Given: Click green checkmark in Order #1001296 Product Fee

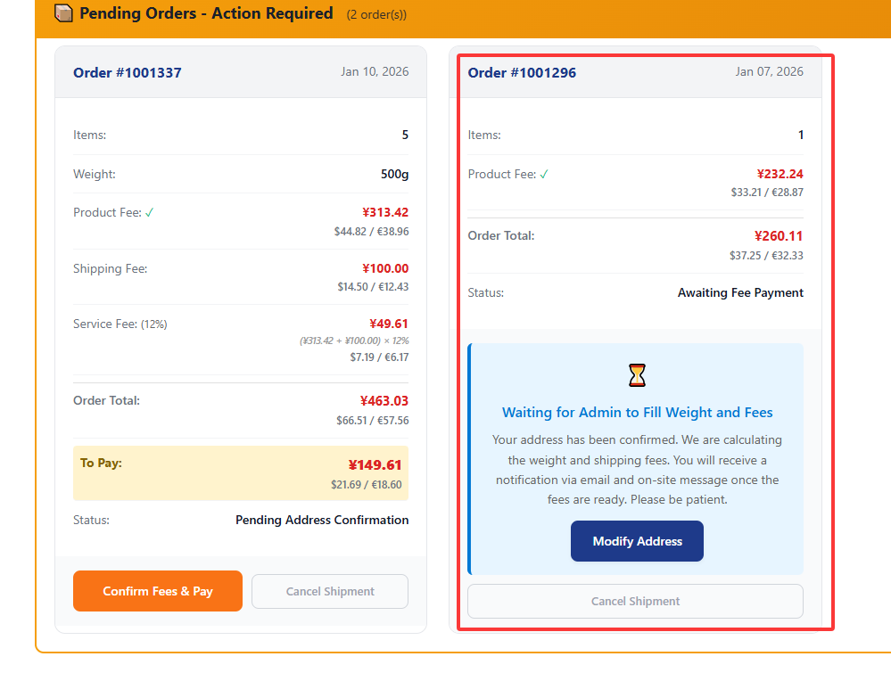Looking at the screenshot, I should pos(544,174).
